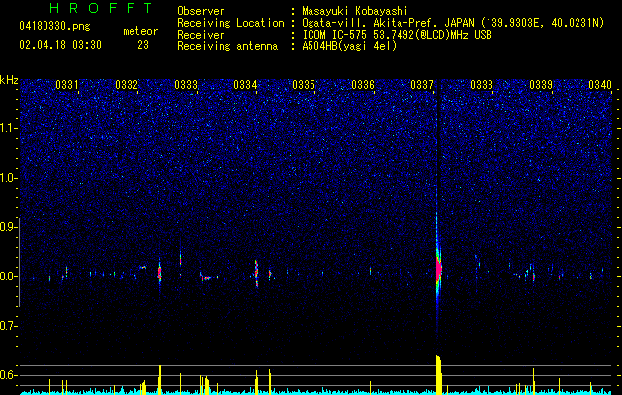The height and width of the screenshot is (395, 622).
Task: Click the 0333 time marker
Action: coord(186,85)
